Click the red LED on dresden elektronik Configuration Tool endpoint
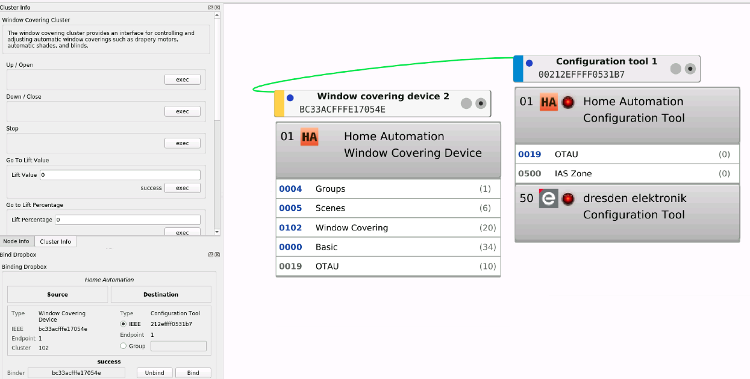Viewport: 750px width, 379px height. click(568, 199)
